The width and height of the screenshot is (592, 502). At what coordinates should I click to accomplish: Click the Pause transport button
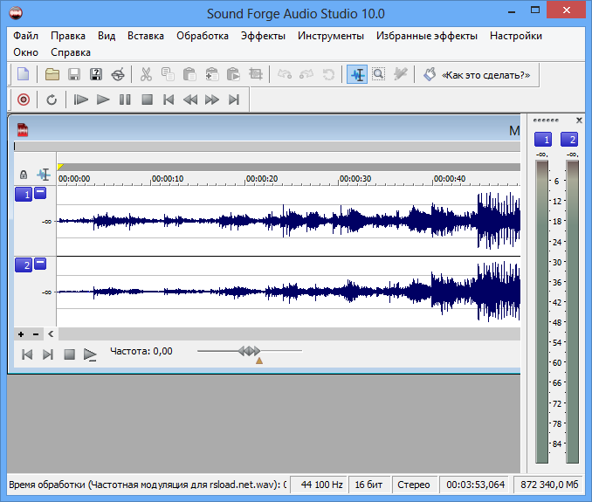pyautogui.click(x=125, y=100)
